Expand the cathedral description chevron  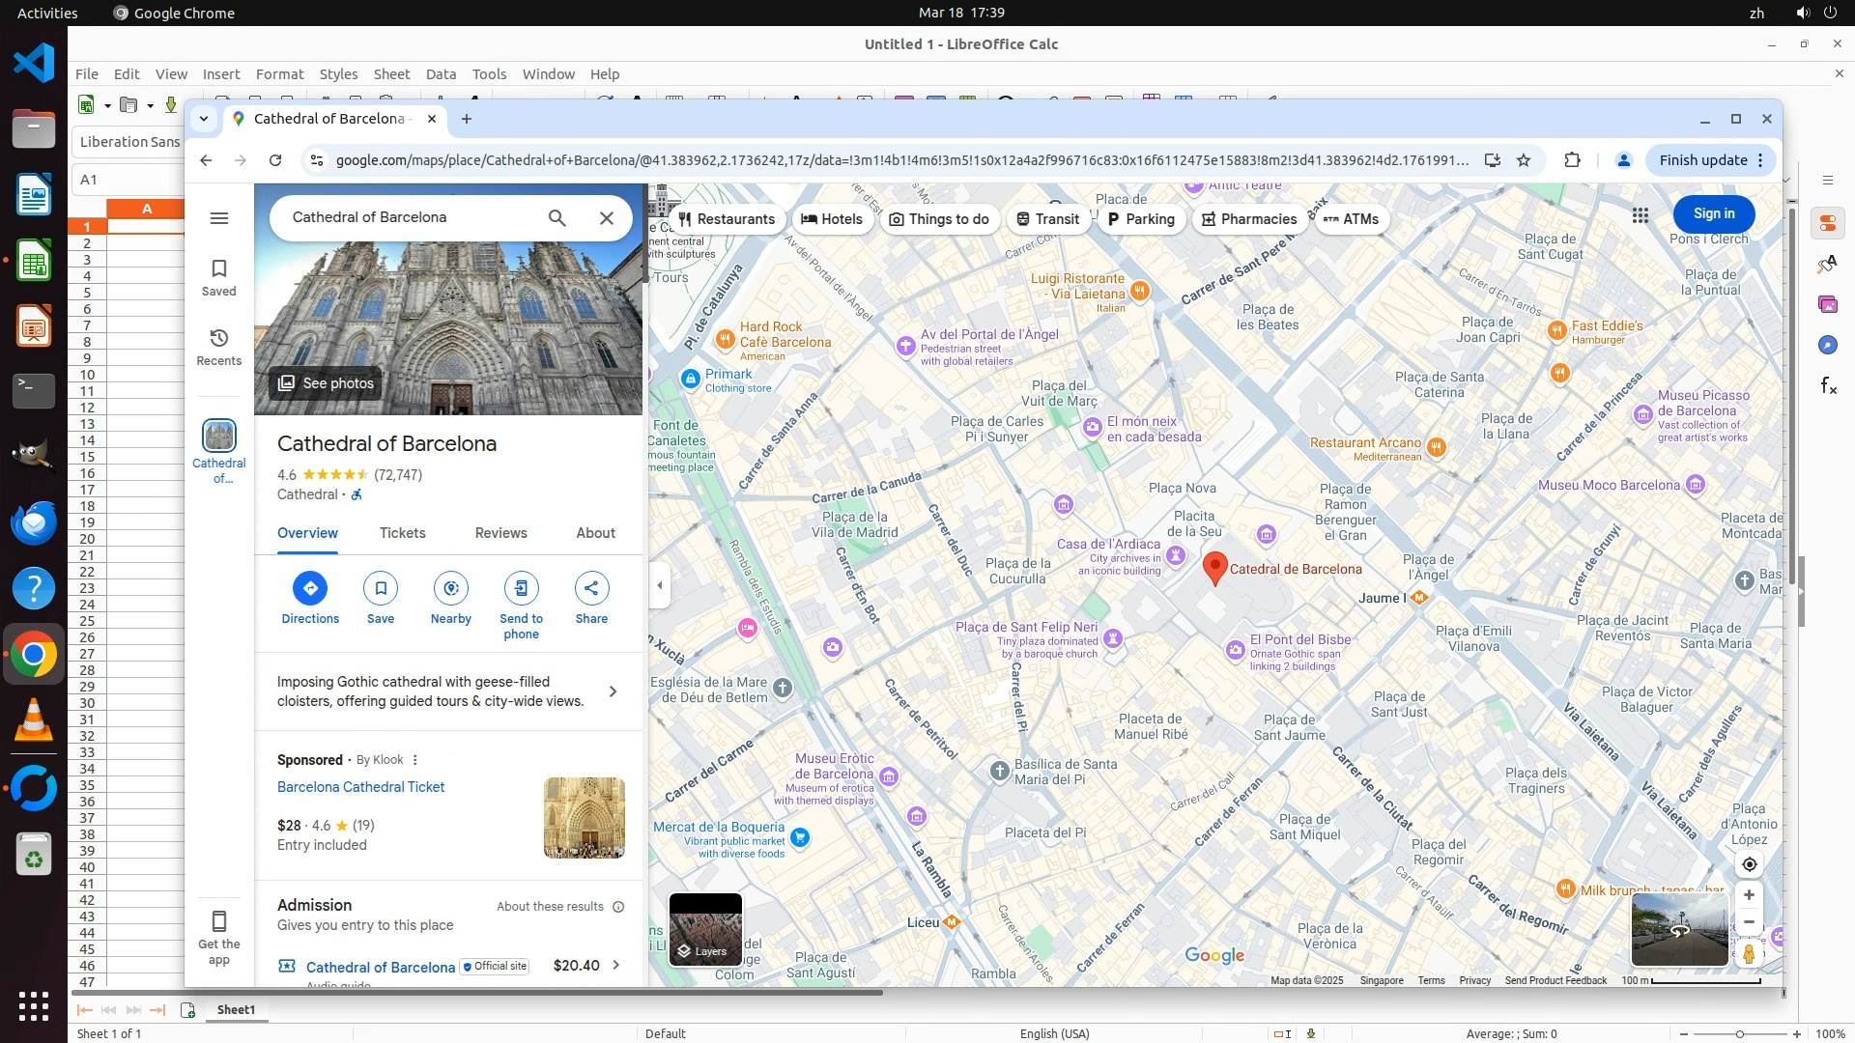click(613, 691)
